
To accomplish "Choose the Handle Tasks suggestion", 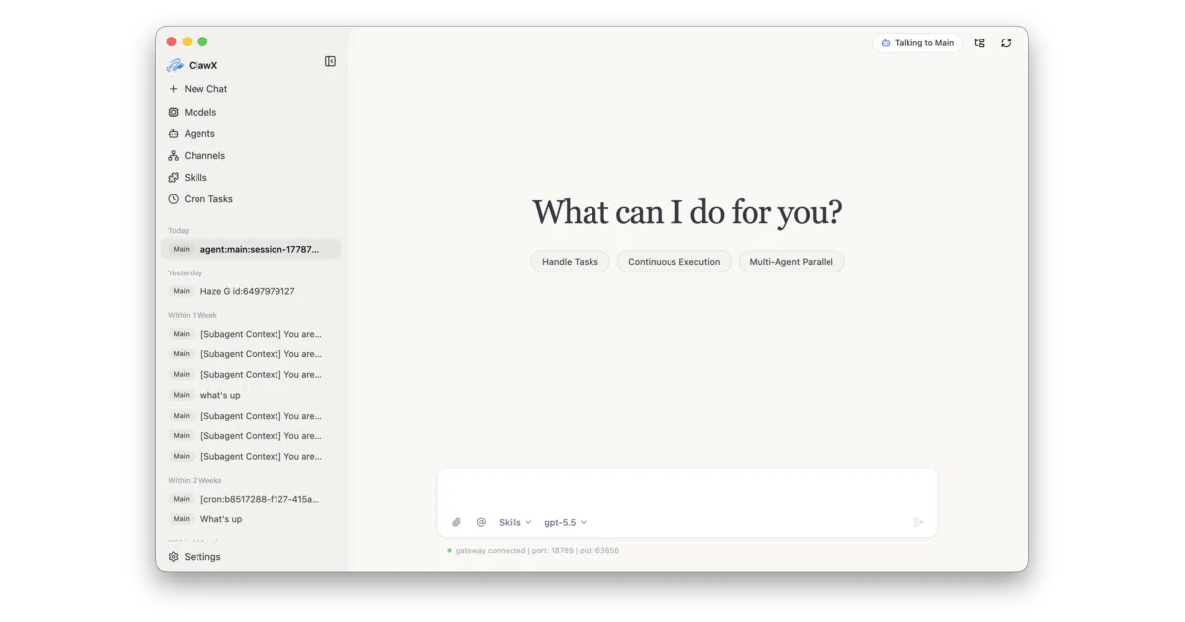I will pos(570,262).
